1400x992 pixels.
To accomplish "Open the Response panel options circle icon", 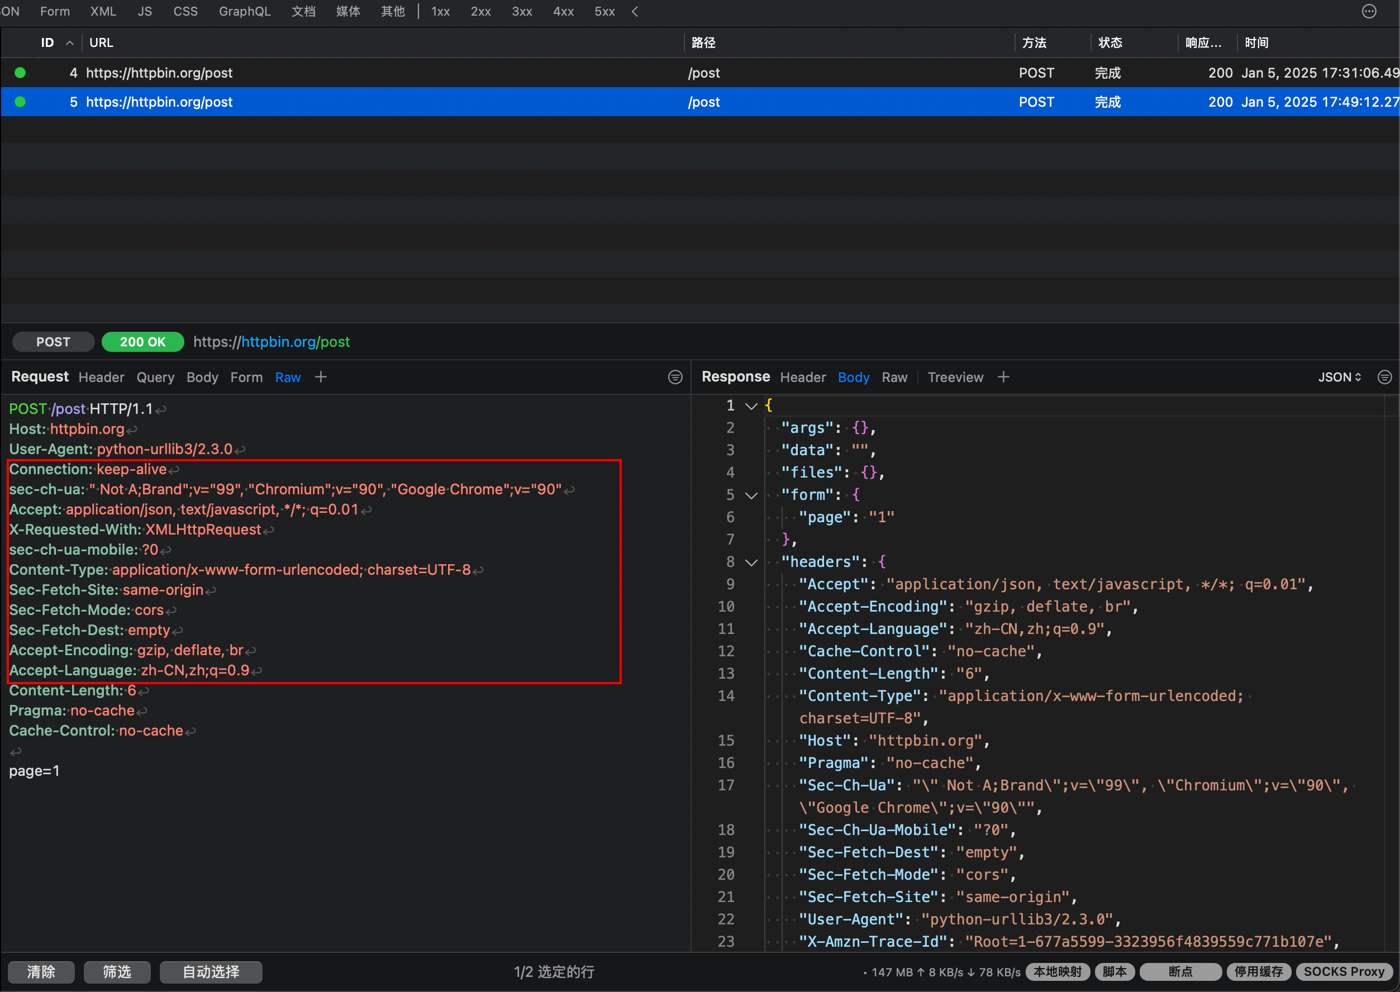I will [x=1385, y=378].
